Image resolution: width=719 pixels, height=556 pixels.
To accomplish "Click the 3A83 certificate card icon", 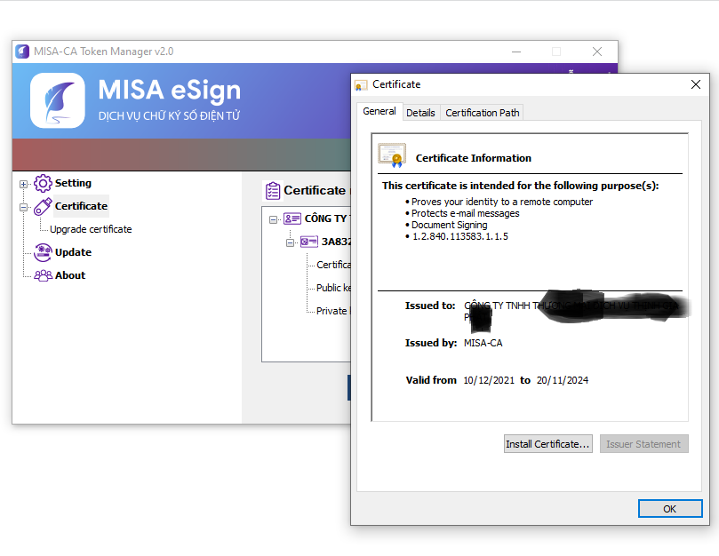I will pos(309,242).
